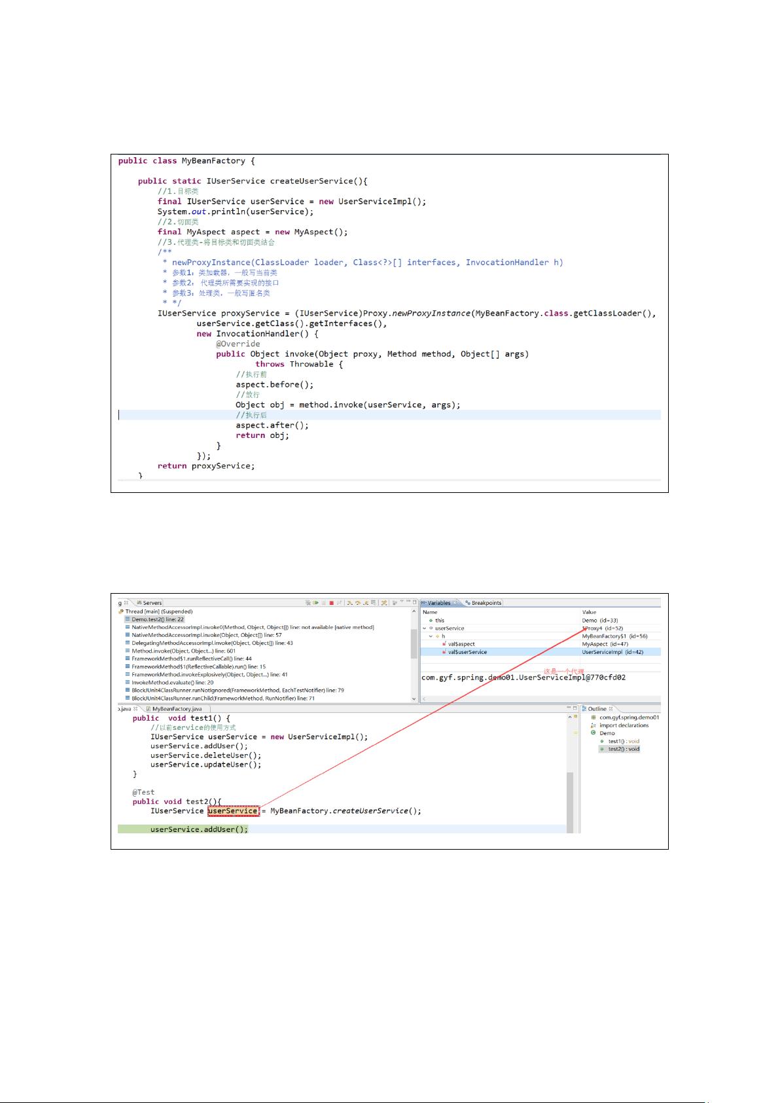
Task: Select test2() : void in Outline
Action: (x=619, y=749)
